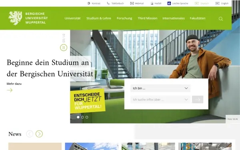Open the Forschung menu
The image size is (240, 150).
tap(124, 18)
